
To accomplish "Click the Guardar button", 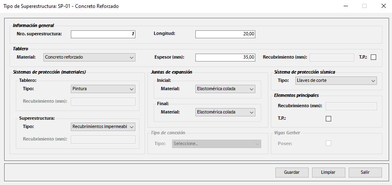I will tap(292, 172).
